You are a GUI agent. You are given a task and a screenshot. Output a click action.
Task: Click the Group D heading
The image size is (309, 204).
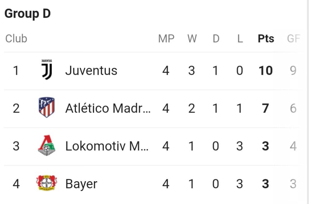[28, 13]
